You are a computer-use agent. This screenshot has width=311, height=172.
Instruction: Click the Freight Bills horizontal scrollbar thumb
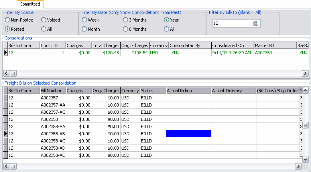point(13,166)
